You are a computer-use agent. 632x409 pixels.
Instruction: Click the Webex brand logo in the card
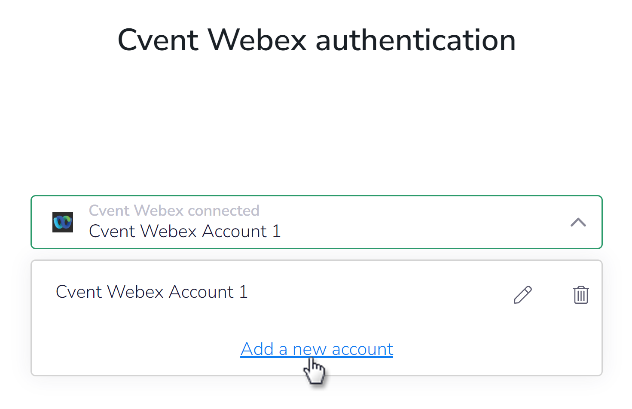click(x=63, y=222)
